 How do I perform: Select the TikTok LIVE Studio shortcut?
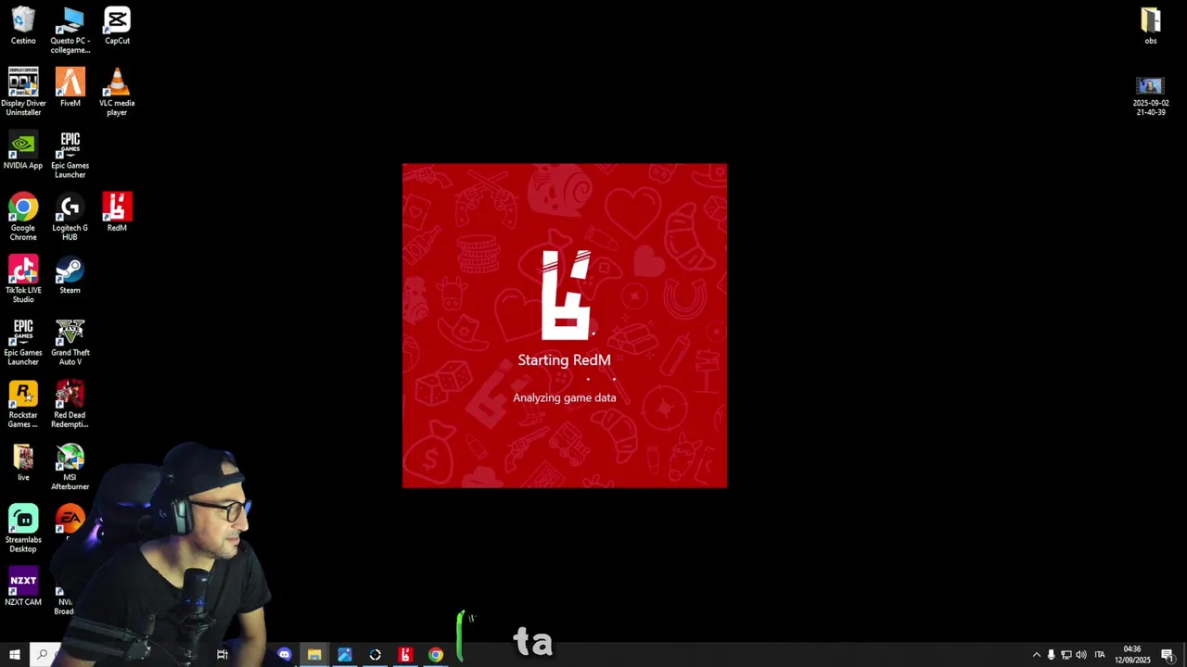23,279
